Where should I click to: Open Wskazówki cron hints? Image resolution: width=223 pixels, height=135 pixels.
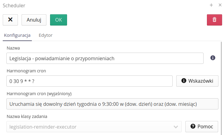pos(197,81)
